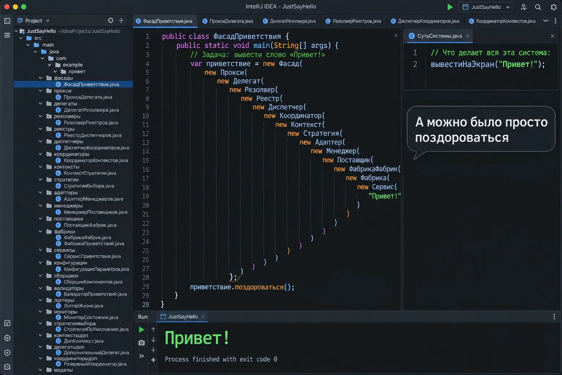Open the user account icon in the title bar

pyautogui.click(x=524, y=7)
